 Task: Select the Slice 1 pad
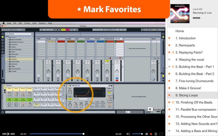[x=37, y=104]
